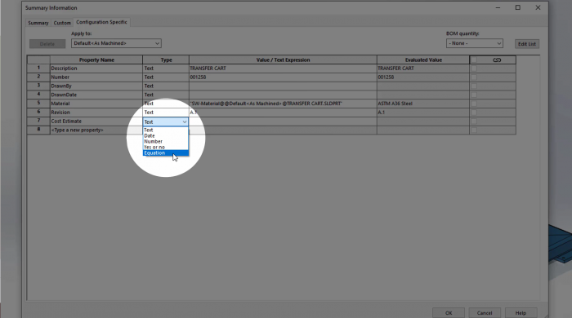Select the 'Cost Estimate' property name cell
Screen dimensions: 572x318
96,121
